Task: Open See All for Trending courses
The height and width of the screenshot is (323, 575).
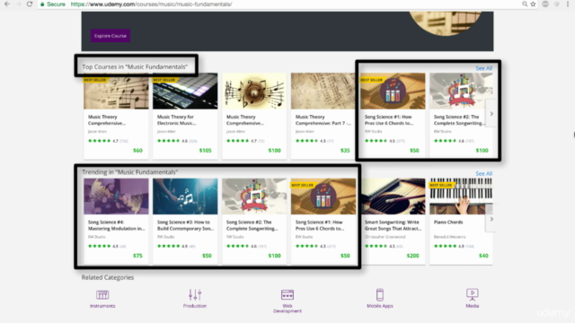Action: tap(483, 173)
